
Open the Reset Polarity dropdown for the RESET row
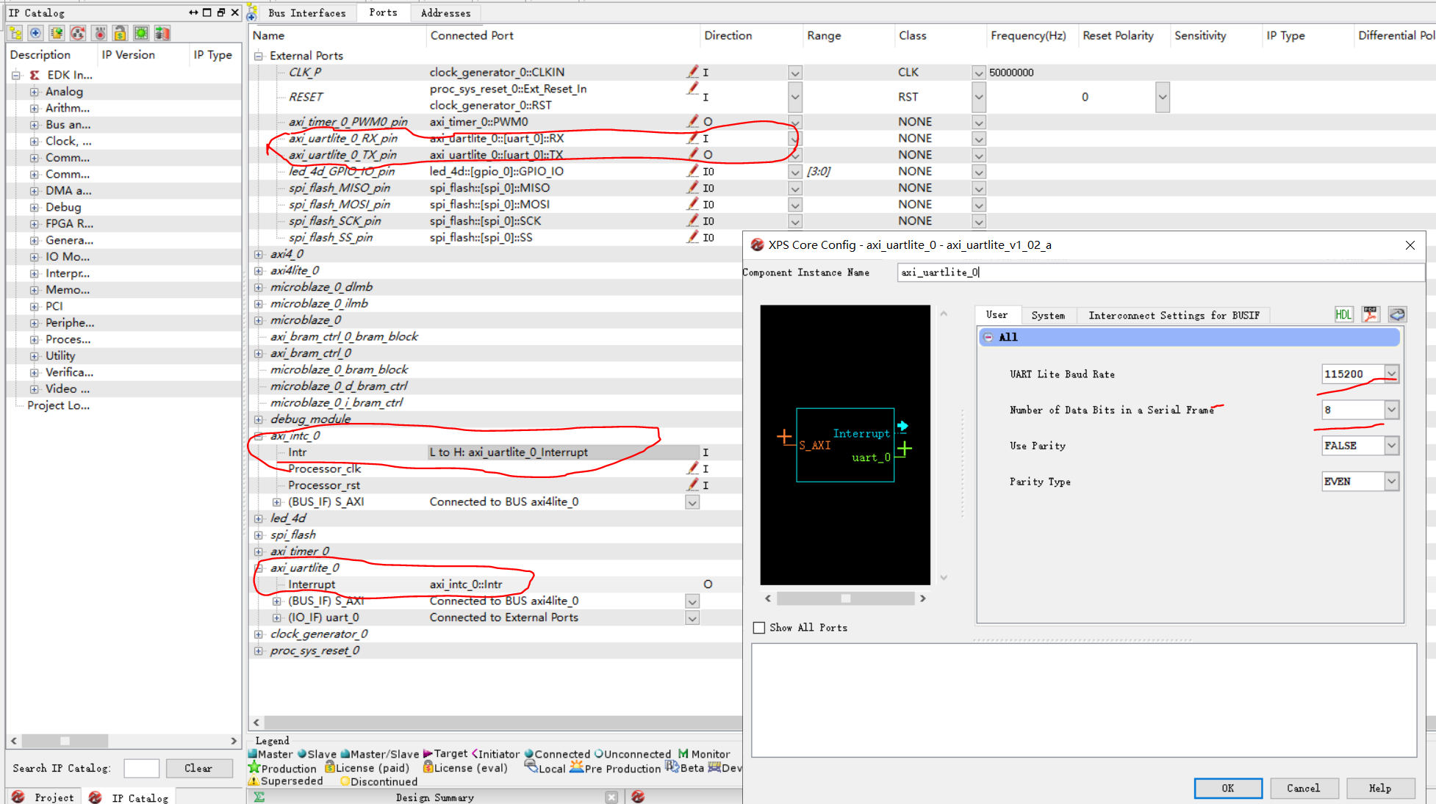pos(1162,97)
